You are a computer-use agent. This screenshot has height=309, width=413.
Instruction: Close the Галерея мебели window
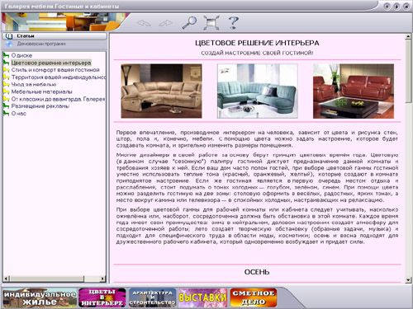pyautogui.click(x=406, y=7)
